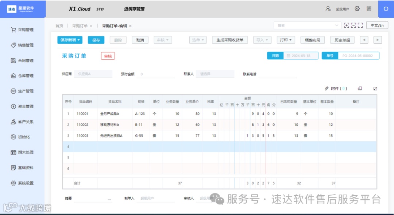This screenshot has height=215, width=394.
Task: Expand the table with the maximize icon
Action: click(375, 89)
